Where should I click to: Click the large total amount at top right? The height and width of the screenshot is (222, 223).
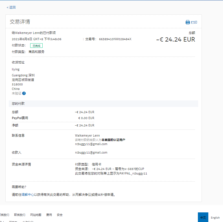176,40
